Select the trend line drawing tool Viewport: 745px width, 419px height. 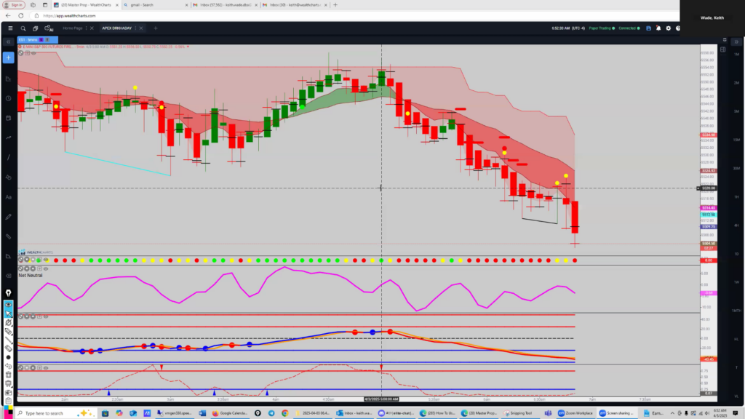click(9, 158)
